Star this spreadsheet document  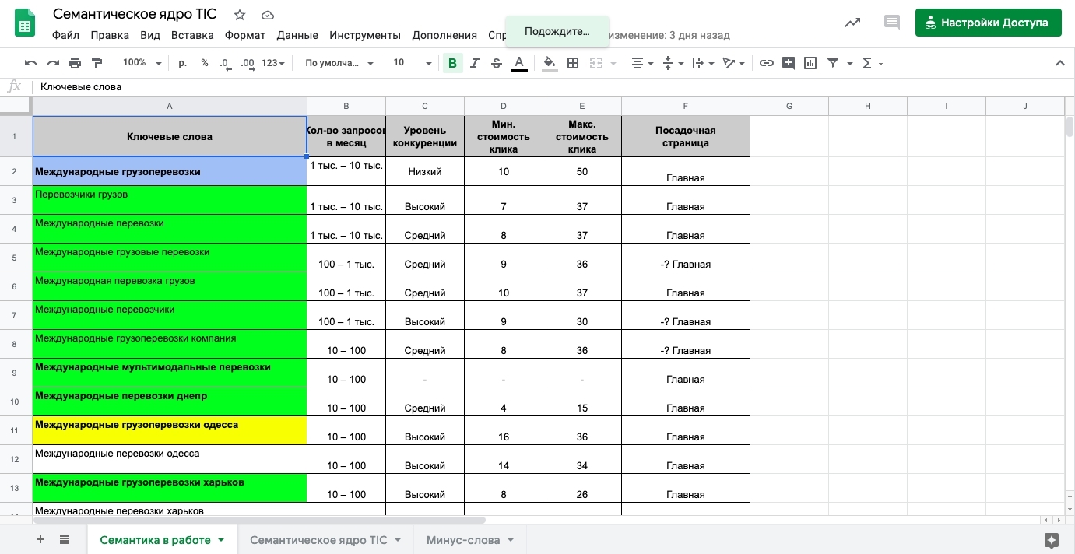(x=240, y=15)
